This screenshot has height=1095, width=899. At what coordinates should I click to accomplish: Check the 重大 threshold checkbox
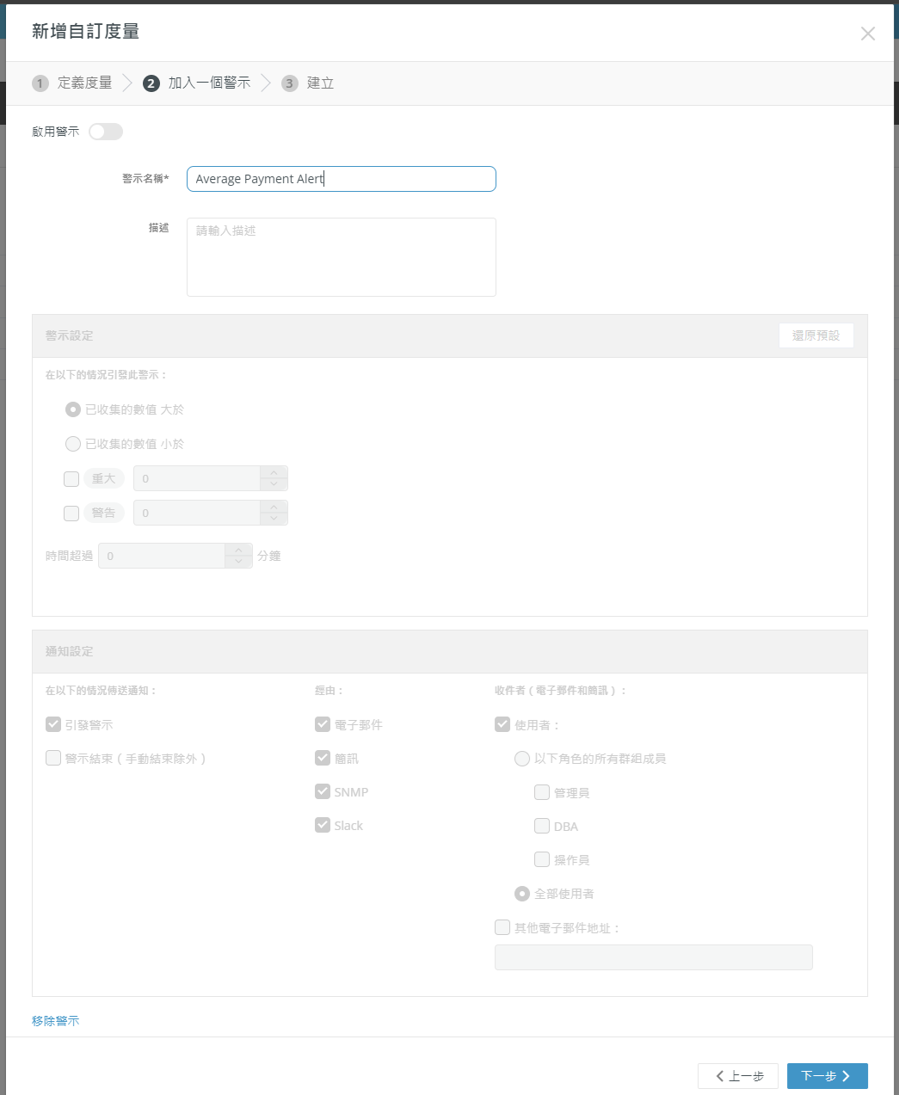71,479
